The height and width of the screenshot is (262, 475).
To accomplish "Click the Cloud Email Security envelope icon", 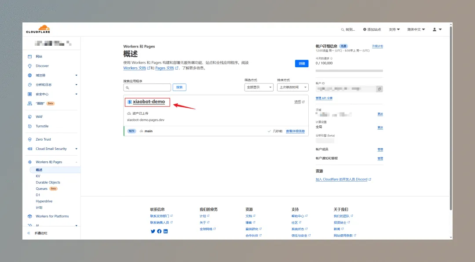I will tap(30, 149).
